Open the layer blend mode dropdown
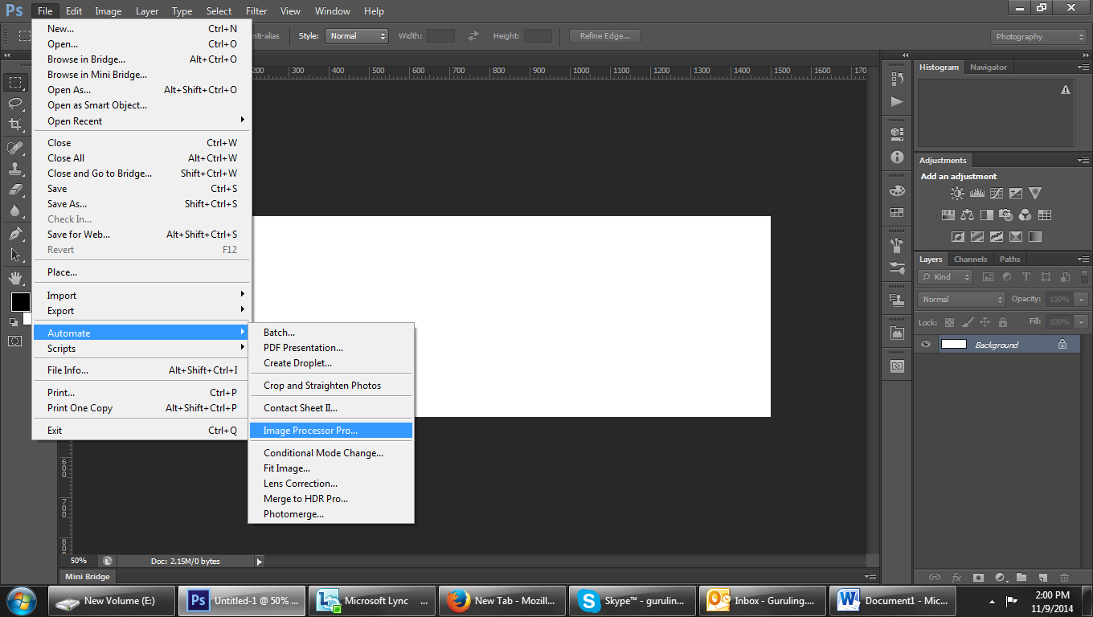 [961, 300]
